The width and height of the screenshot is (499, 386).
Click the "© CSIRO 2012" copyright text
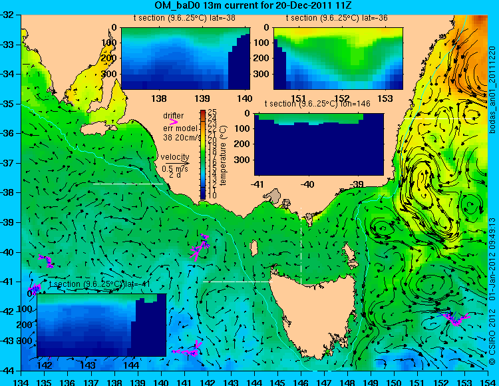(492, 338)
